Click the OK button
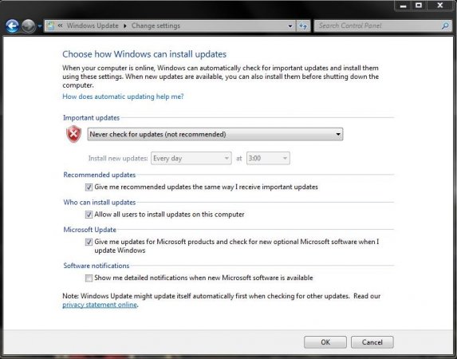 click(x=325, y=342)
